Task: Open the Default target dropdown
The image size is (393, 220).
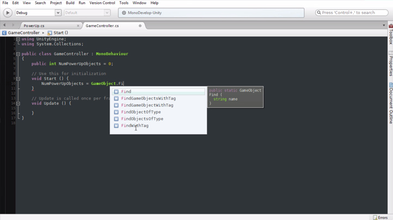Action: pos(87,12)
